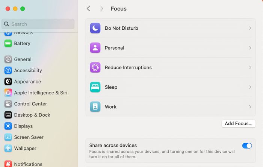Click the General gear icon
This screenshot has height=167, width=263.
[x=8, y=59]
